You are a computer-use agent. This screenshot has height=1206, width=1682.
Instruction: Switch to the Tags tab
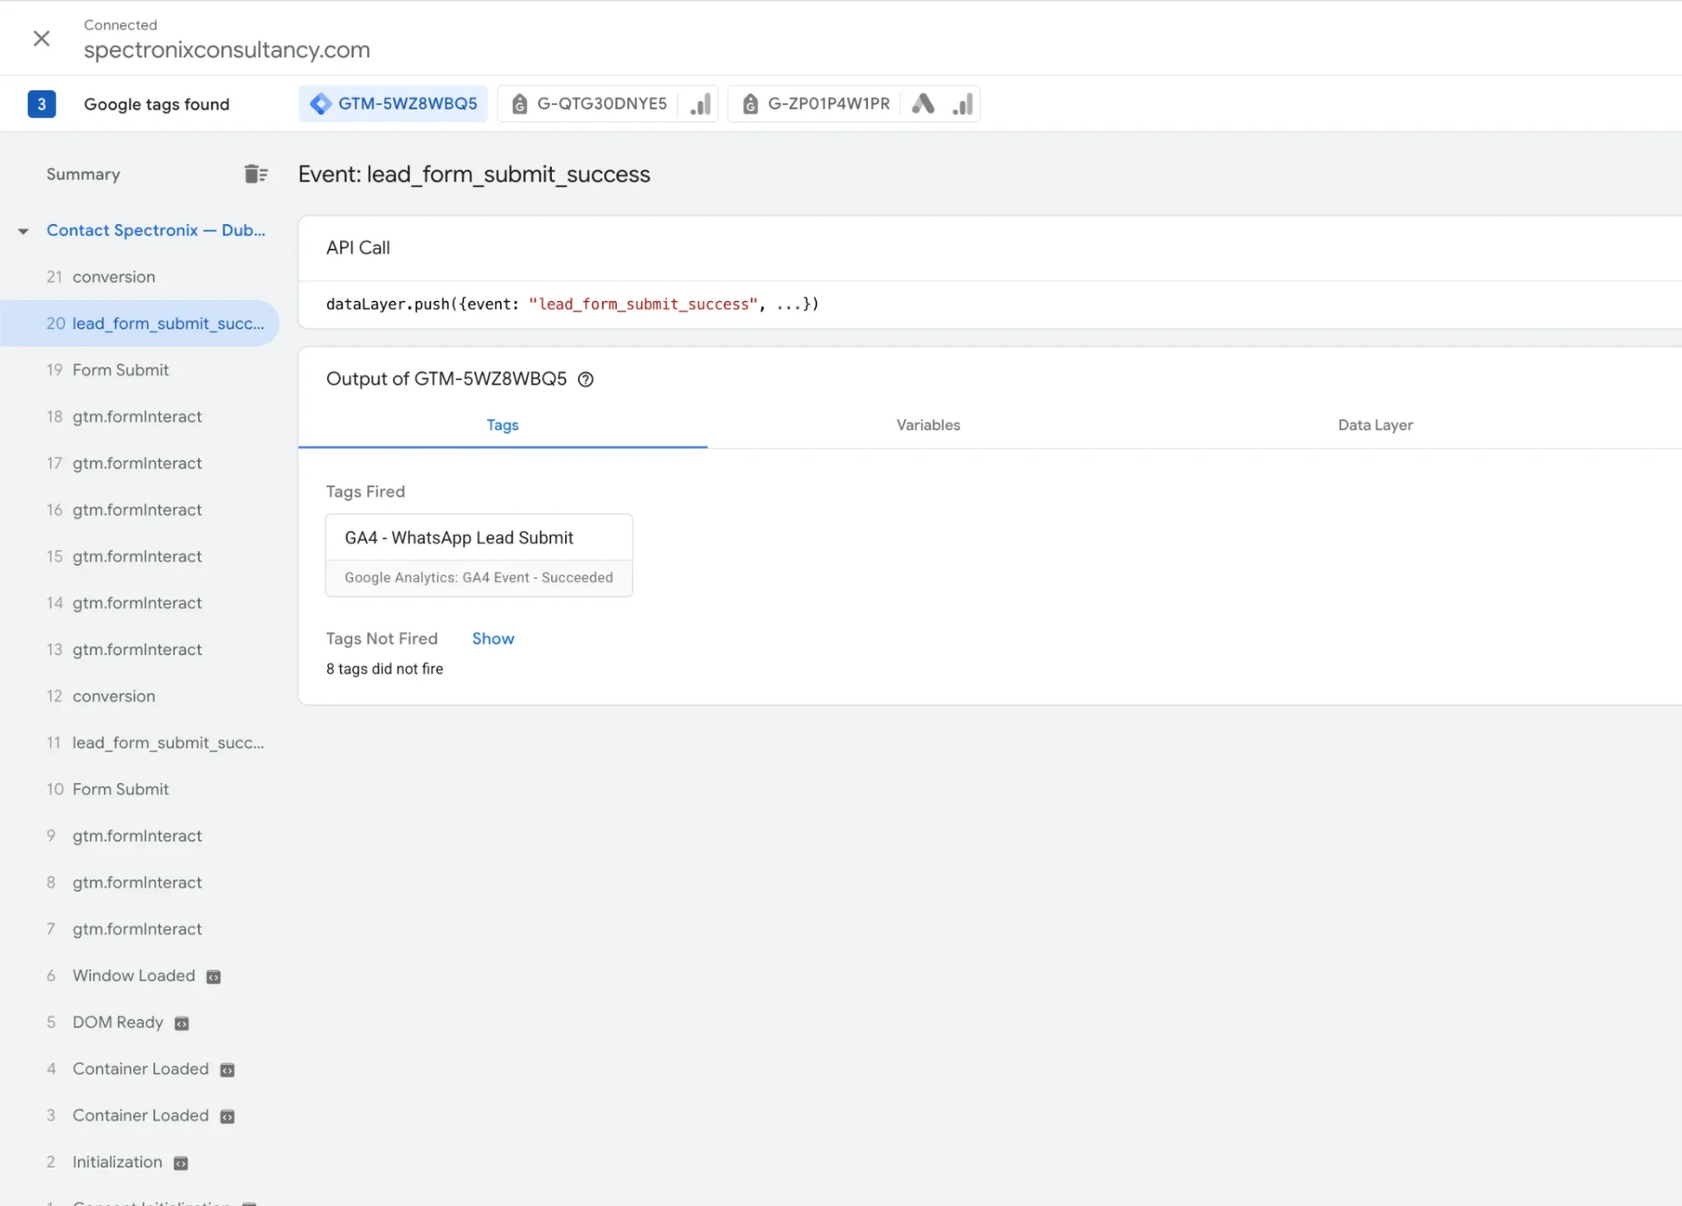point(503,425)
